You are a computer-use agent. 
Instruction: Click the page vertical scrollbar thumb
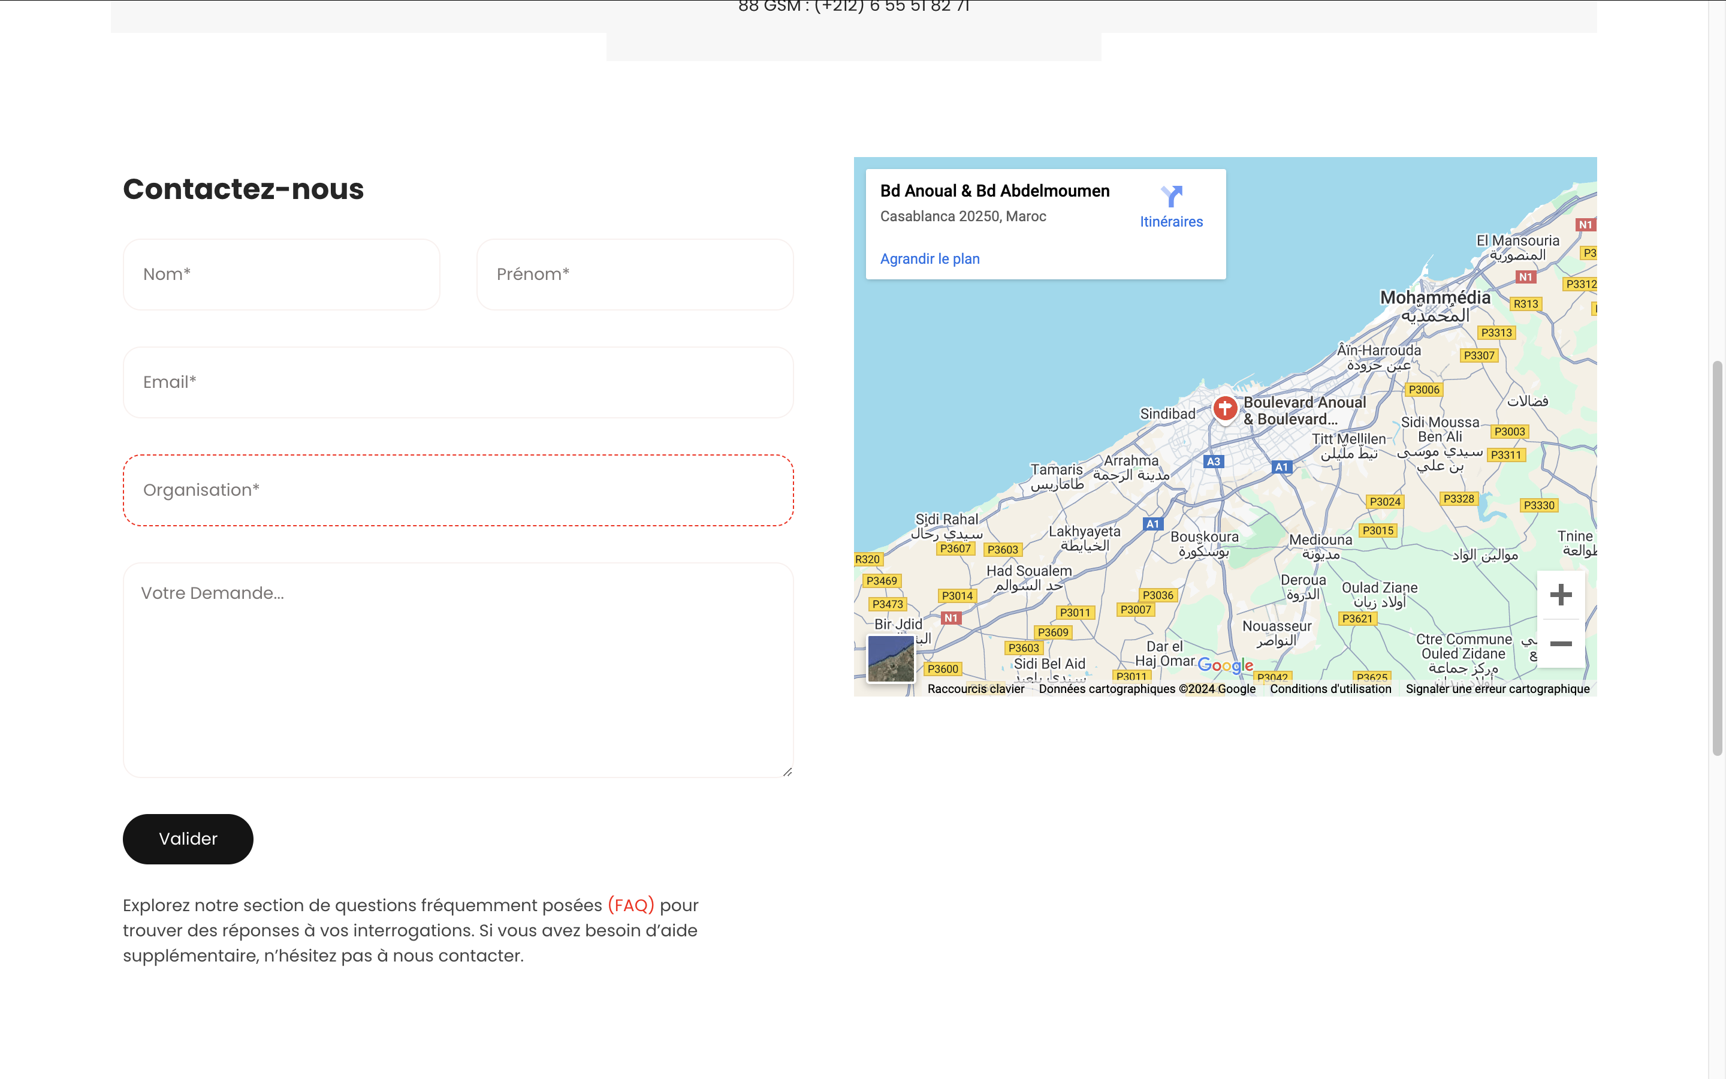coord(1718,558)
